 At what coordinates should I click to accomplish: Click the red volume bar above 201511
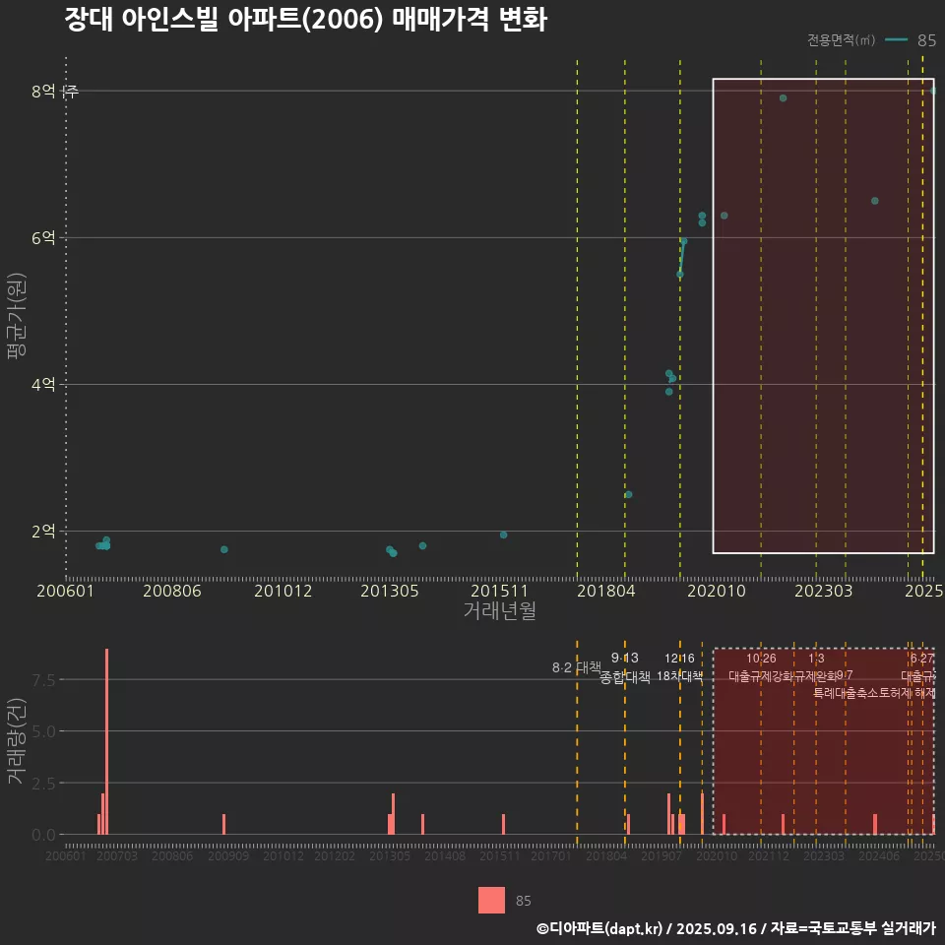[x=503, y=825]
